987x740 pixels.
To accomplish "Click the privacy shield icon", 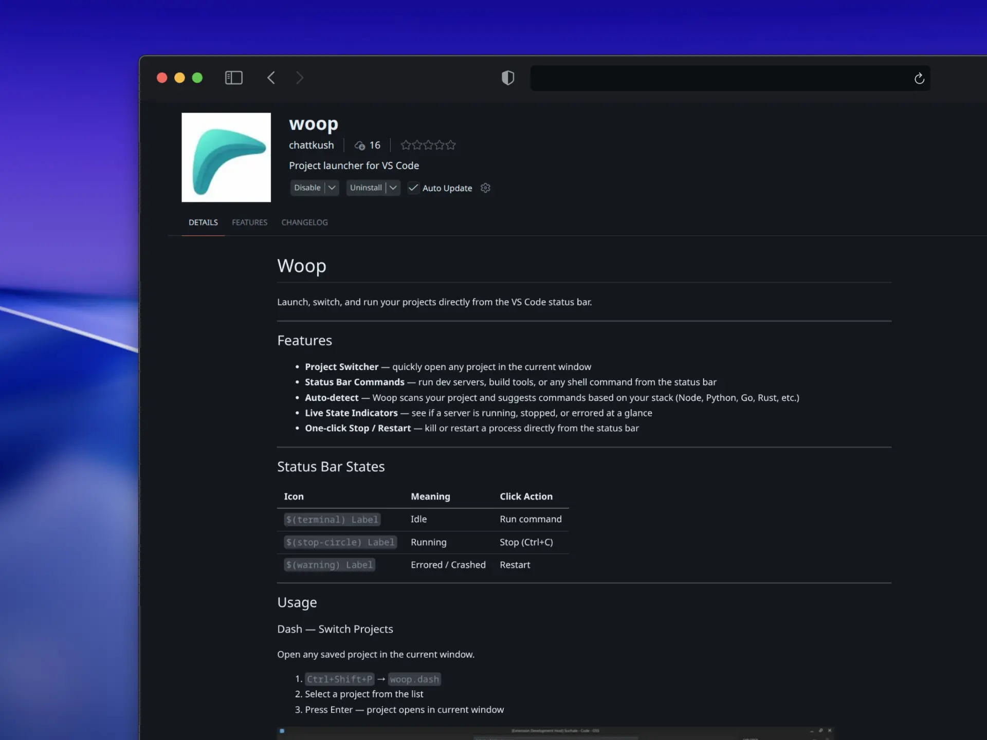I will point(508,78).
